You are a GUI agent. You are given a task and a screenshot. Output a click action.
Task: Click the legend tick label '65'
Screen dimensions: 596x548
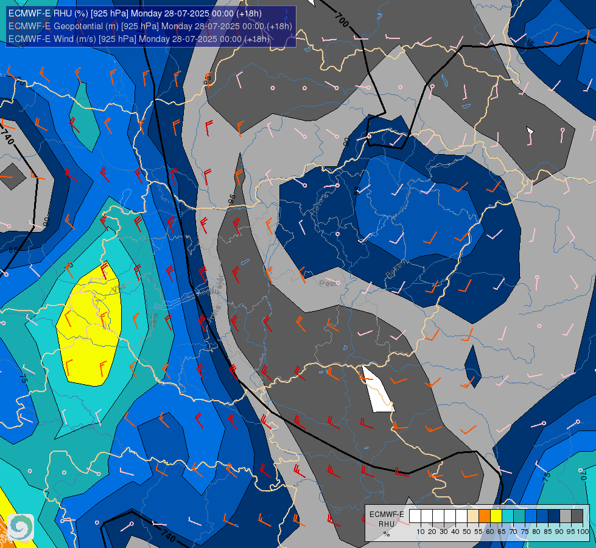502,532
